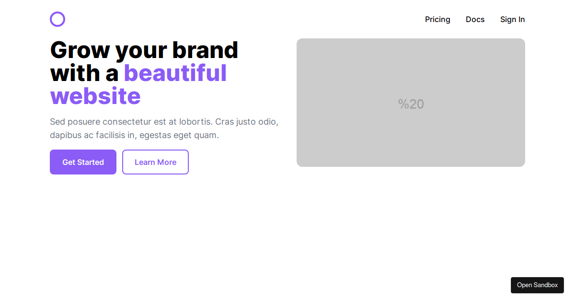This screenshot has height=302, width=575.
Task: Click the dark Open Sandbox overlay button
Action: point(537,285)
